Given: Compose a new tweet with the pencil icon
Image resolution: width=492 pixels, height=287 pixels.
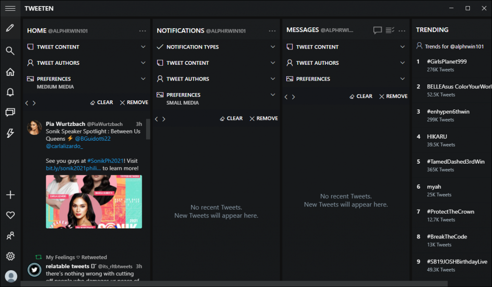Looking at the screenshot, I should (10, 29).
